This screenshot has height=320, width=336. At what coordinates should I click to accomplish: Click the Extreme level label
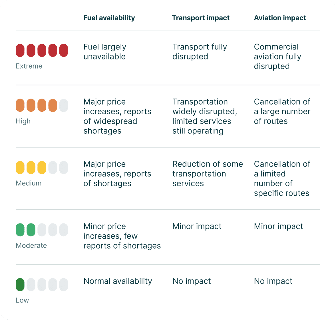click(x=29, y=66)
